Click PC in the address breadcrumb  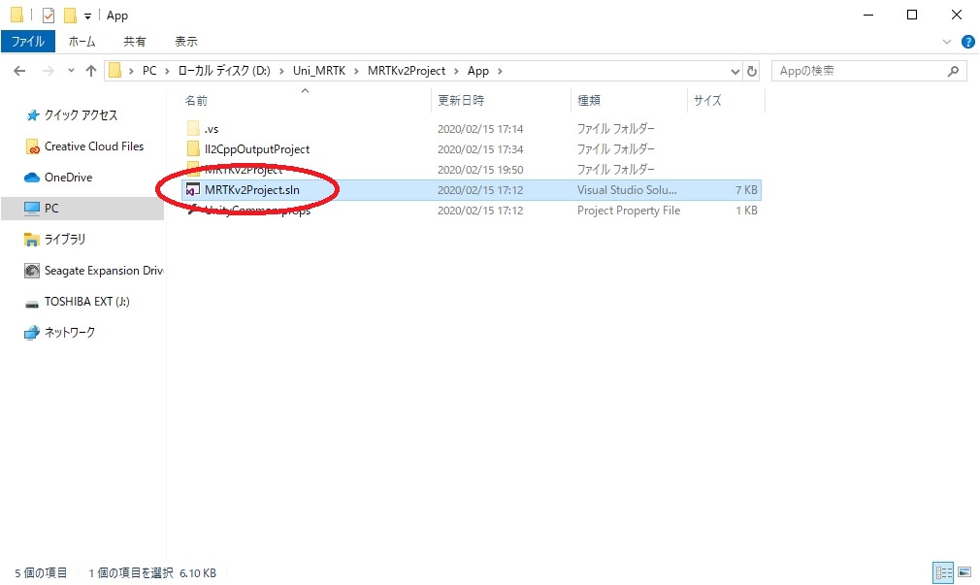click(149, 71)
